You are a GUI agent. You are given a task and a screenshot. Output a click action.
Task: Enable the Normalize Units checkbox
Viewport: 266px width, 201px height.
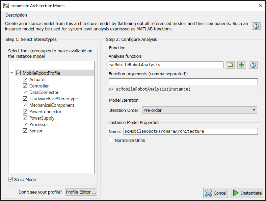coord(111,140)
